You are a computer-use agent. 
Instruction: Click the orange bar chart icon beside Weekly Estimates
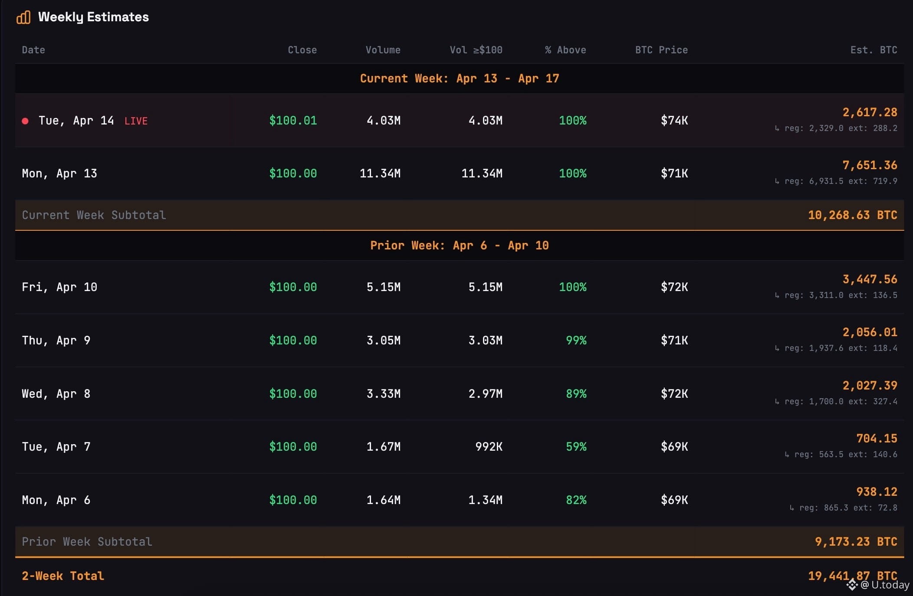coord(24,17)
